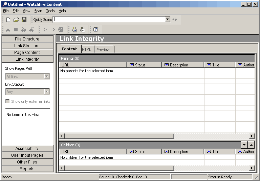Select the Link Structure panel button
The width and height of the screenshot is (260, 181).
click(27, 46)
